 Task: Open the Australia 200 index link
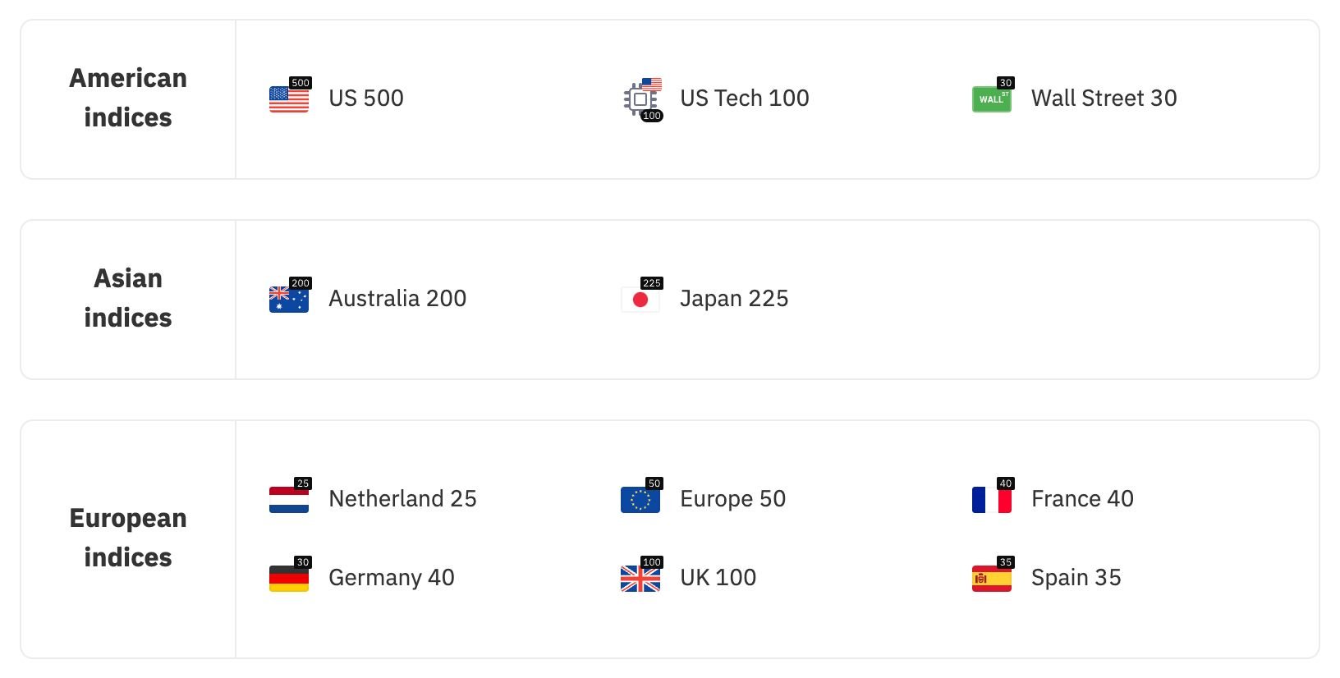point(397,299)
